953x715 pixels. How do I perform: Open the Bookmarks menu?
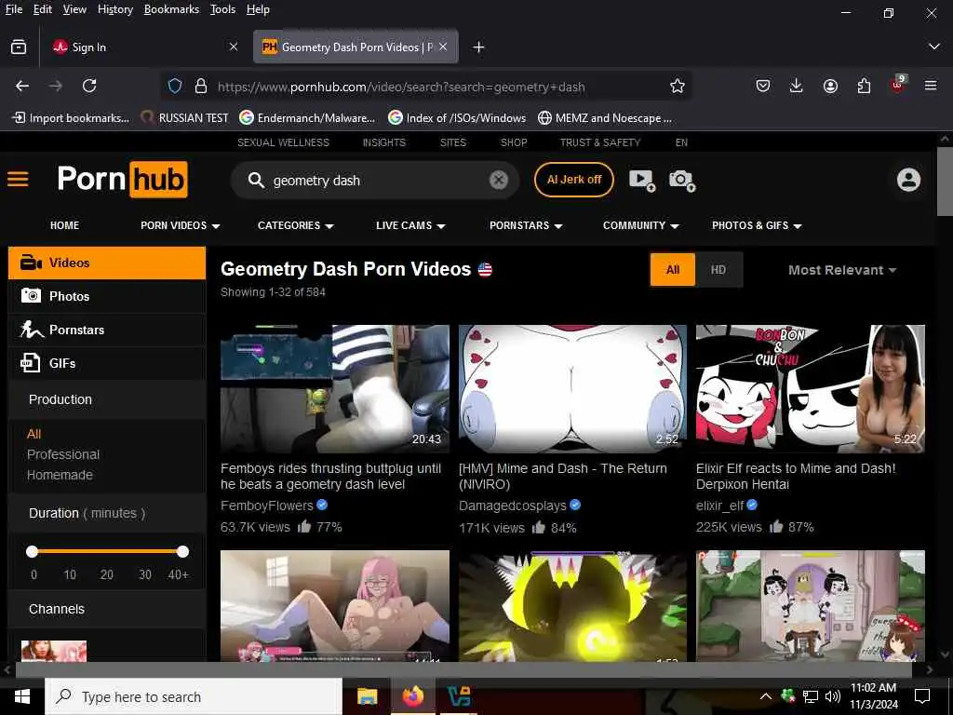point(171,9)
